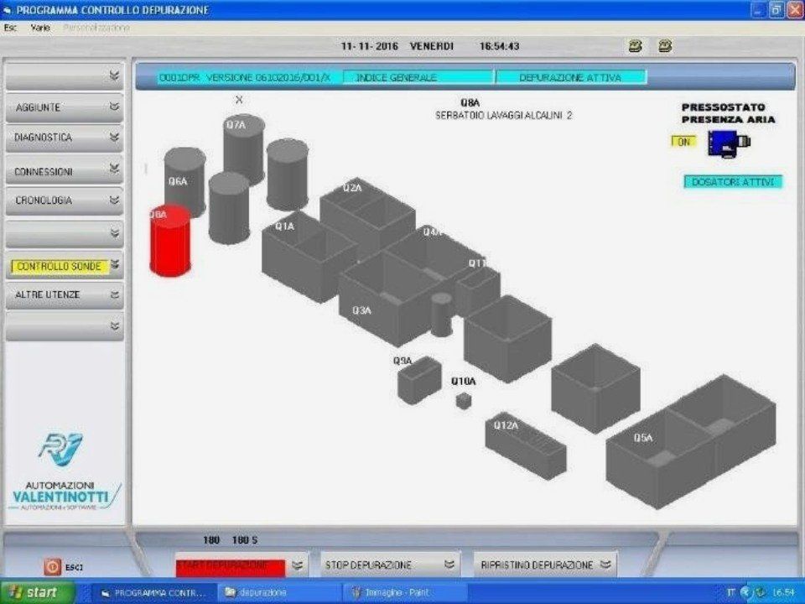
Task: Click the second yellow telephone icon in header
Action: pyautogui.click(x=665, y=46)
